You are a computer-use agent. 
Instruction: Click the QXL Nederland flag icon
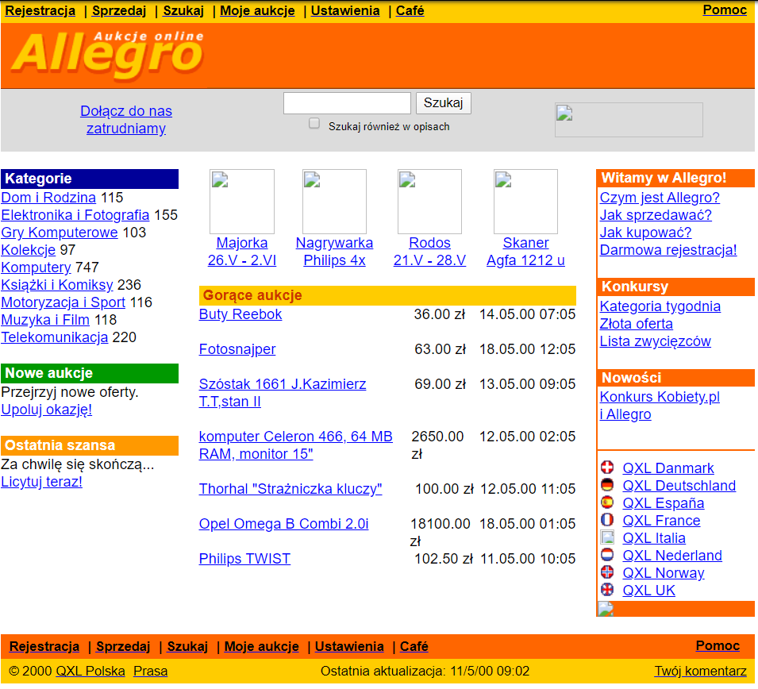607,555
